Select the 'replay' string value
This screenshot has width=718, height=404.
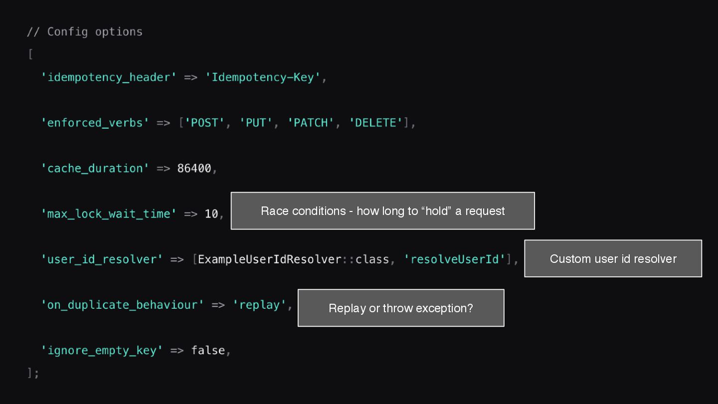[259, 305]
